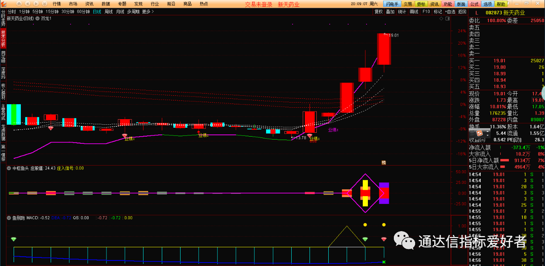545x266 pixels.
Task: Open 核心题材 sidebar tab
Action: click(x=3, y=92)
